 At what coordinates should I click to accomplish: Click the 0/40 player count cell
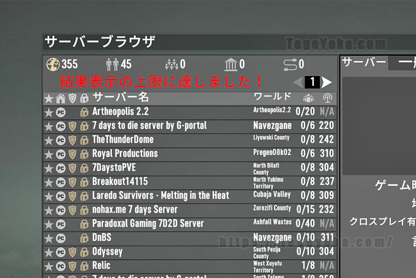[305, 223]
